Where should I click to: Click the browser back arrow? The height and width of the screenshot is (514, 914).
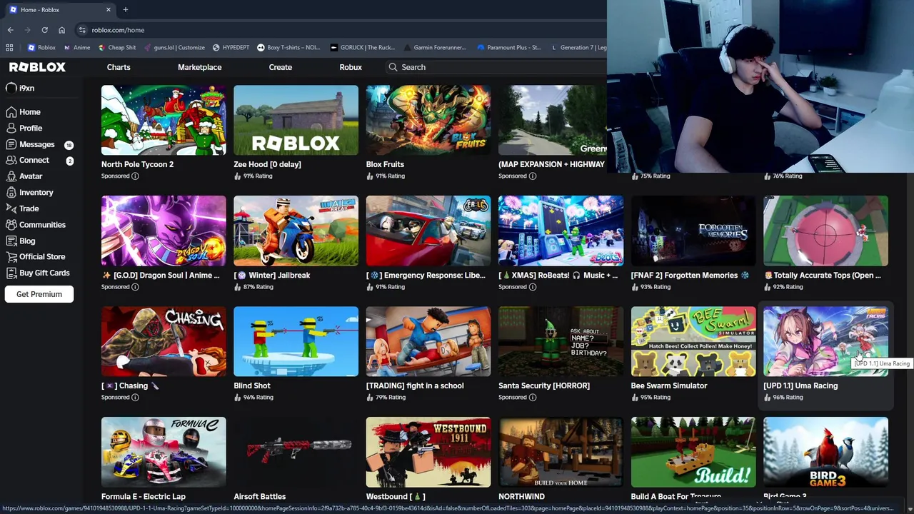10,30
